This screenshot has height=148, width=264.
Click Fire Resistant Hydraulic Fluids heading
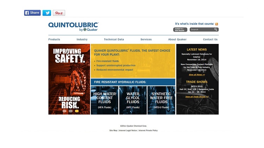point(120,82)
